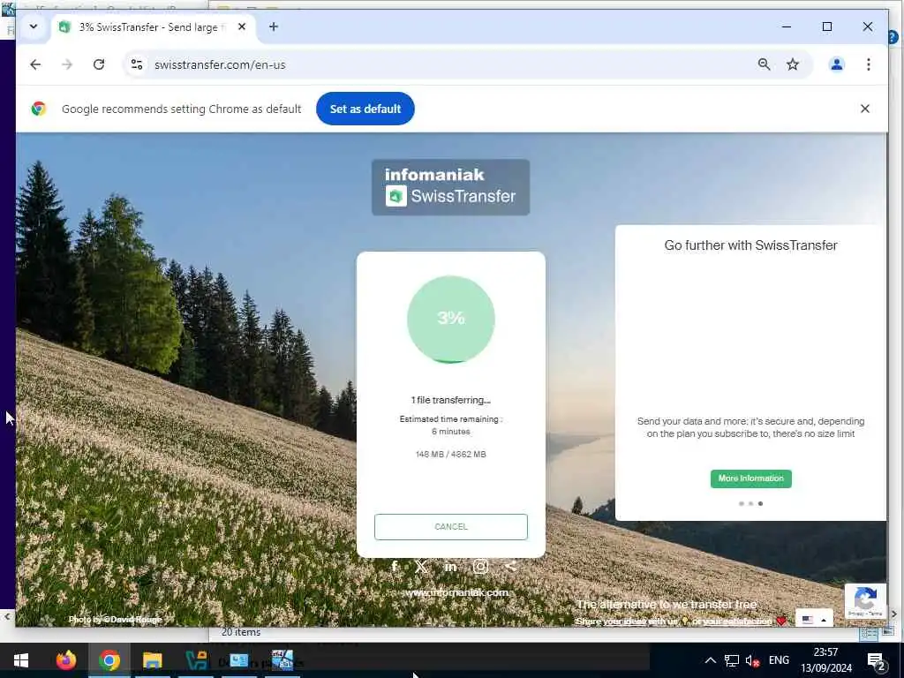Image resolution: width=904 pixels, height=678 pixels.
Task: Select the third carousel dot
Action: (760, 503)
